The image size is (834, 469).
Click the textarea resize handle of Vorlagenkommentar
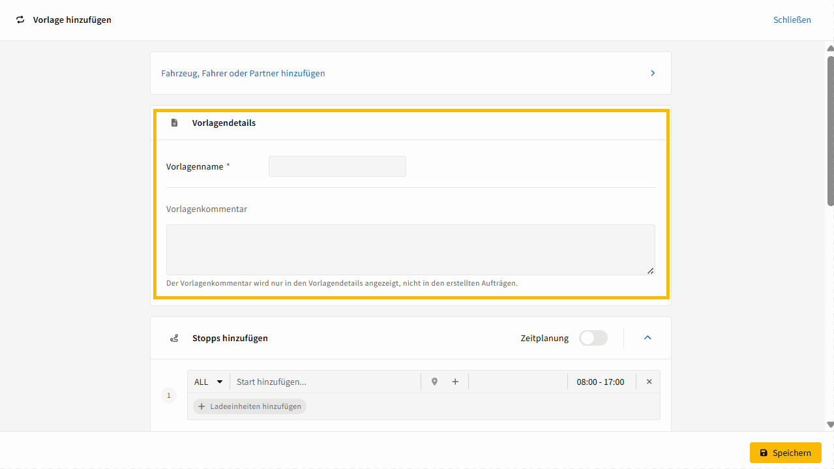[650, 271]
